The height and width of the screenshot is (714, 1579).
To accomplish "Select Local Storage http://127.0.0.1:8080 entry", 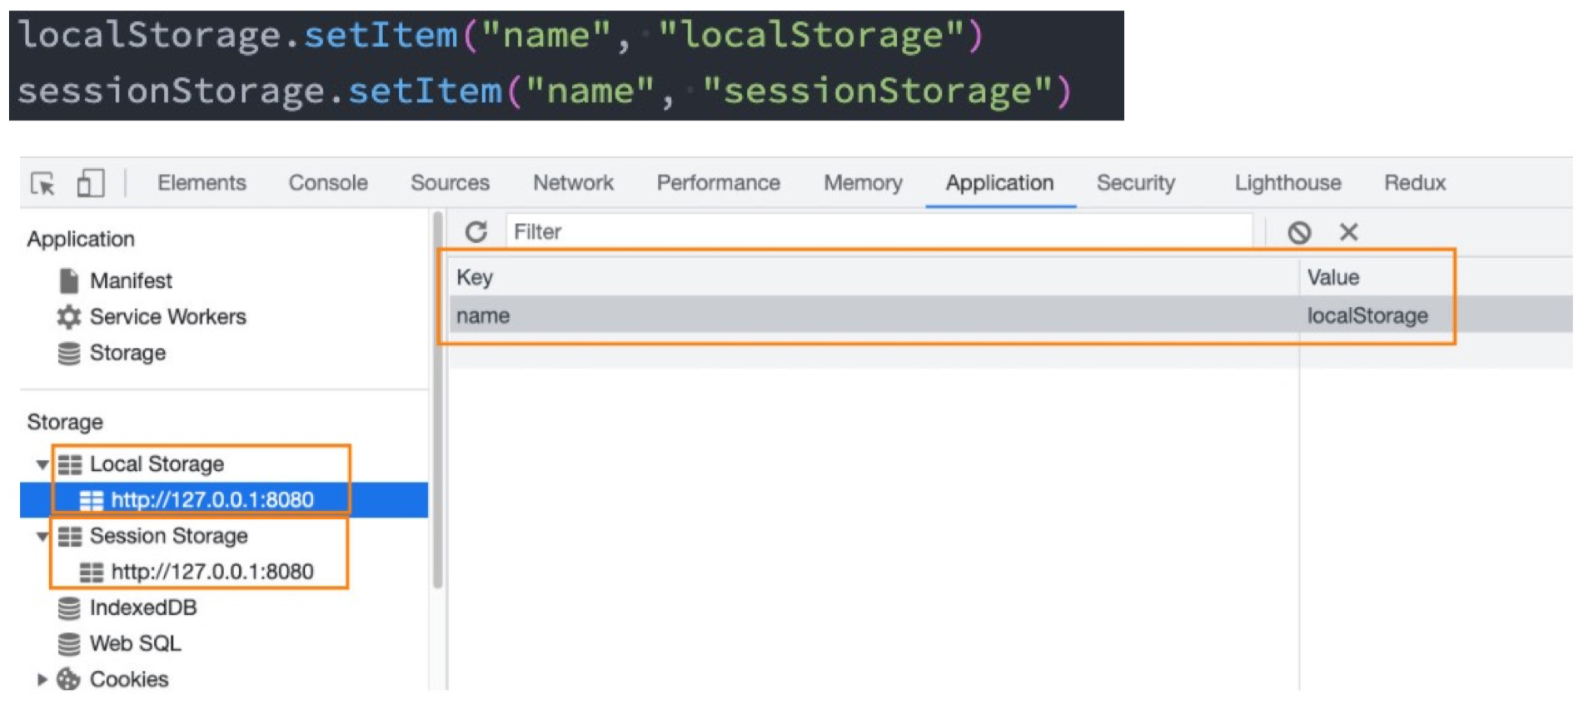I will click(x=212, y=500).
